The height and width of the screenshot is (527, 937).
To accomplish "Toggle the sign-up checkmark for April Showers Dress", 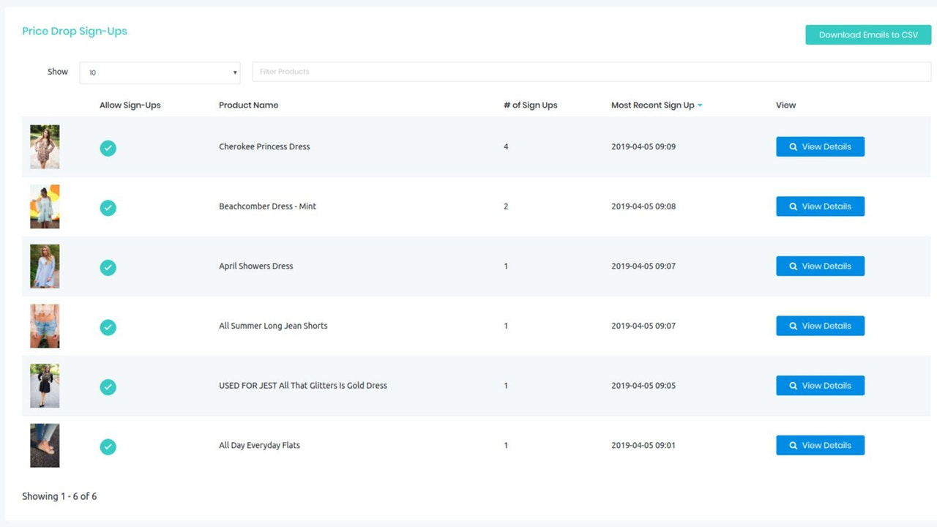I will (108, 268).
